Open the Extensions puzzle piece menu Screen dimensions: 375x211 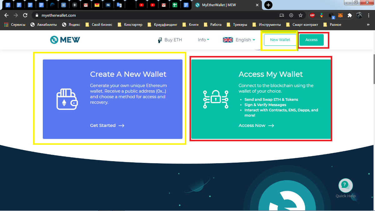coord(350,15)
